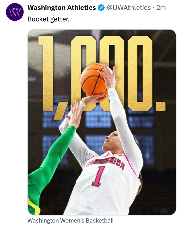The height and width of the screenshot is (227, 189).
Task: Select the "Bucket getter." tweet text
Action: [49, 19]
